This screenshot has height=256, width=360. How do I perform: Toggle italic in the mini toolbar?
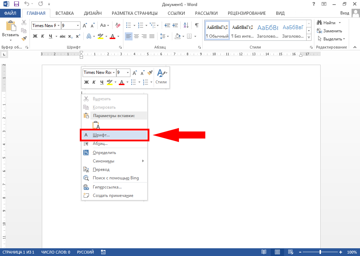click(x=94, y=82)
